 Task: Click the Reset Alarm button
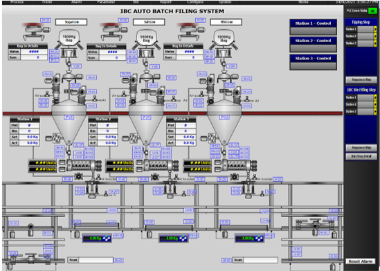click(361, 261)
